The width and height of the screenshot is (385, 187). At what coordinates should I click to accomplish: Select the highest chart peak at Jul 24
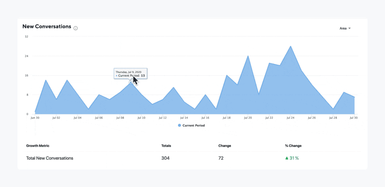point(290,46)
